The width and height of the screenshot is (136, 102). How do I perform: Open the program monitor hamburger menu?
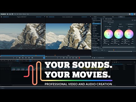(x=1, y=17)
